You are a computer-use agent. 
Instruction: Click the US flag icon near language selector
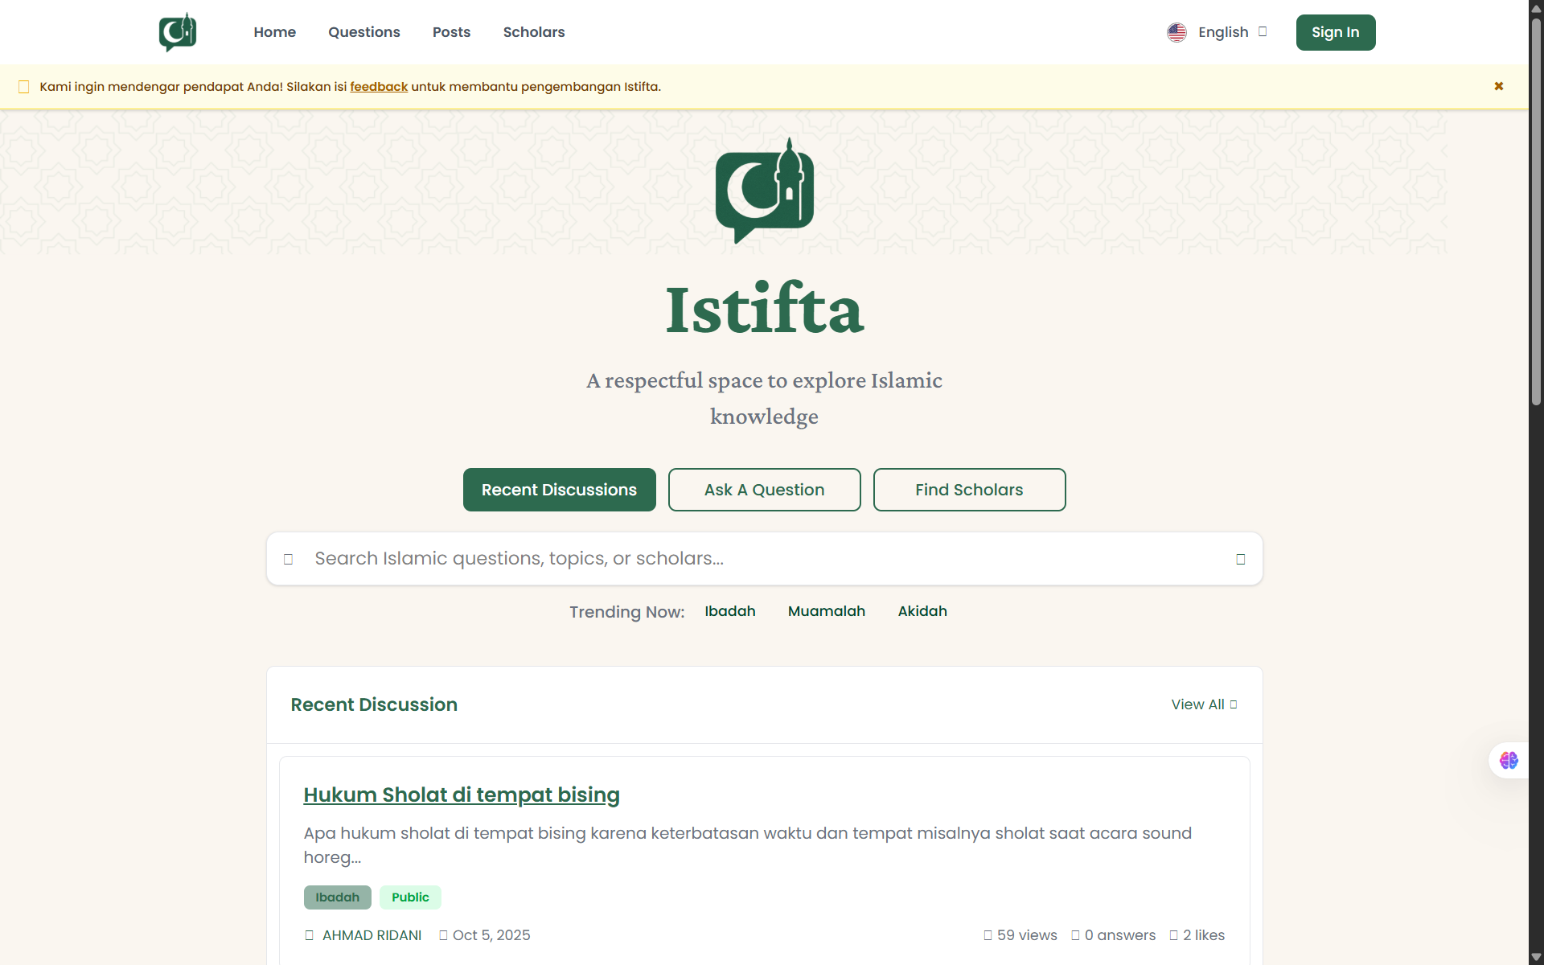tap(1177, 32)
